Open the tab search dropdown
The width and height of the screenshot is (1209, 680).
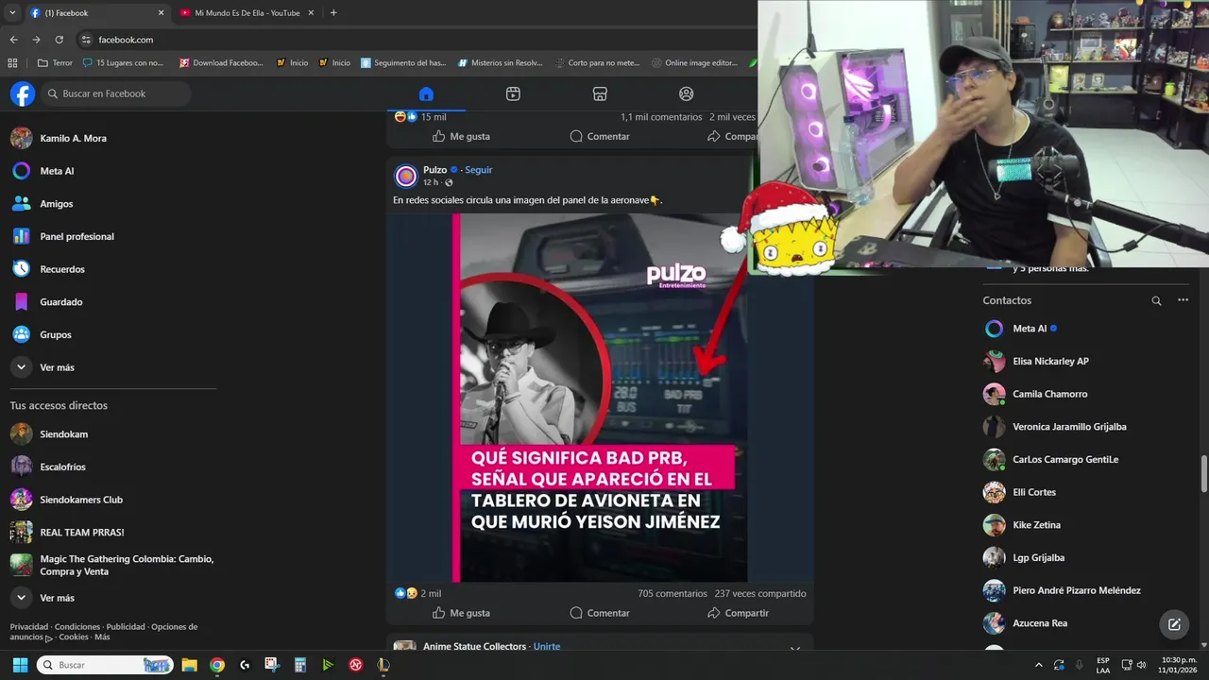pyautogui.click(x=12, y=13)
